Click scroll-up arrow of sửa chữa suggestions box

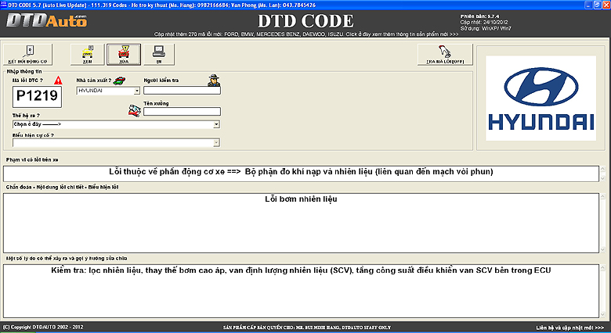[603, 268]
